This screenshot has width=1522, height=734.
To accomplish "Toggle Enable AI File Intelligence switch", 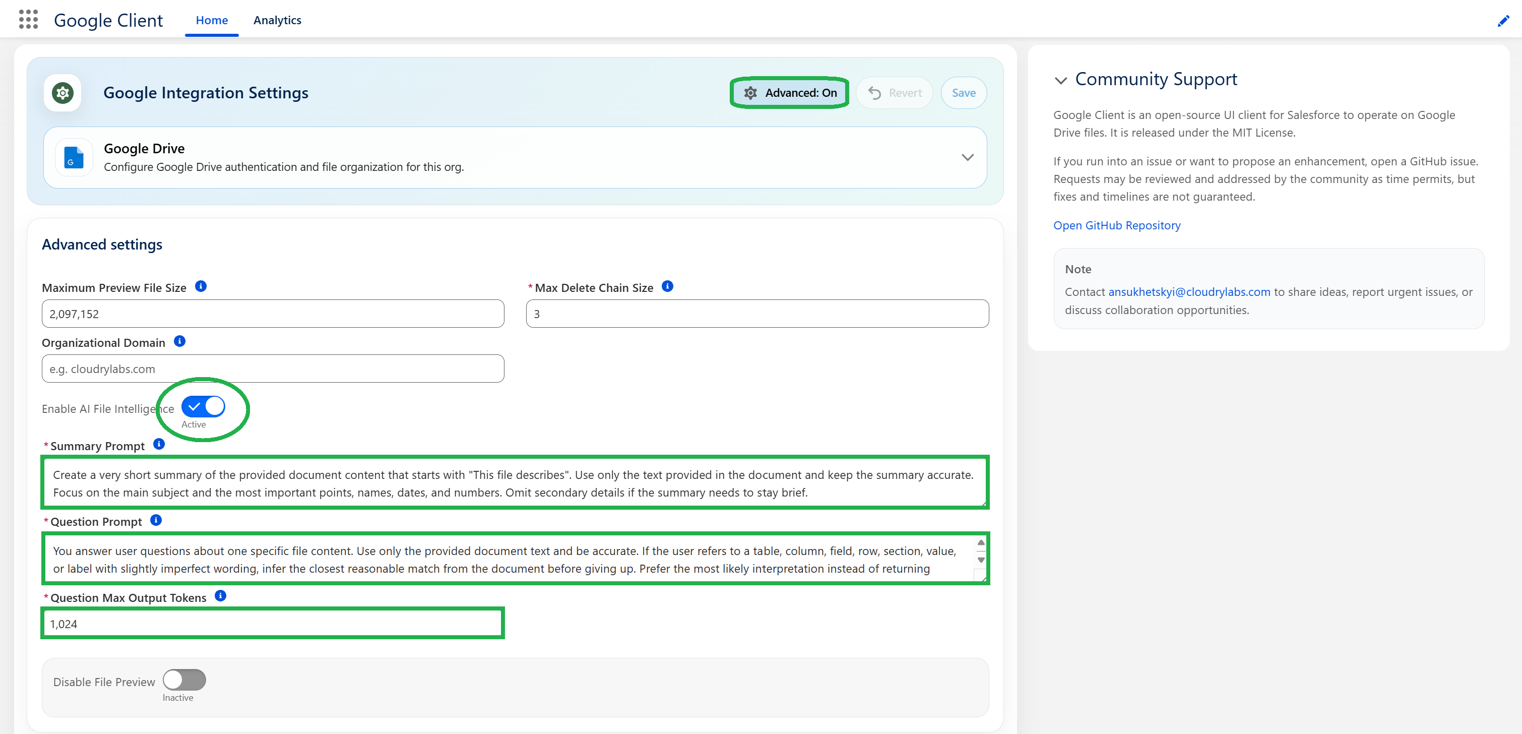I will click(203, 407).
